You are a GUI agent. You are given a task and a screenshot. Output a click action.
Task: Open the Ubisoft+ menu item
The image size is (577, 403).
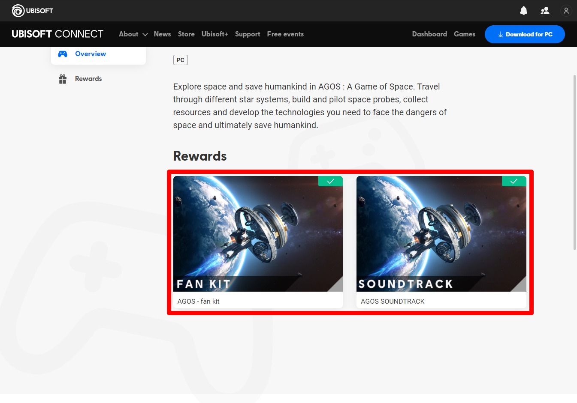[x=215, y=34]
